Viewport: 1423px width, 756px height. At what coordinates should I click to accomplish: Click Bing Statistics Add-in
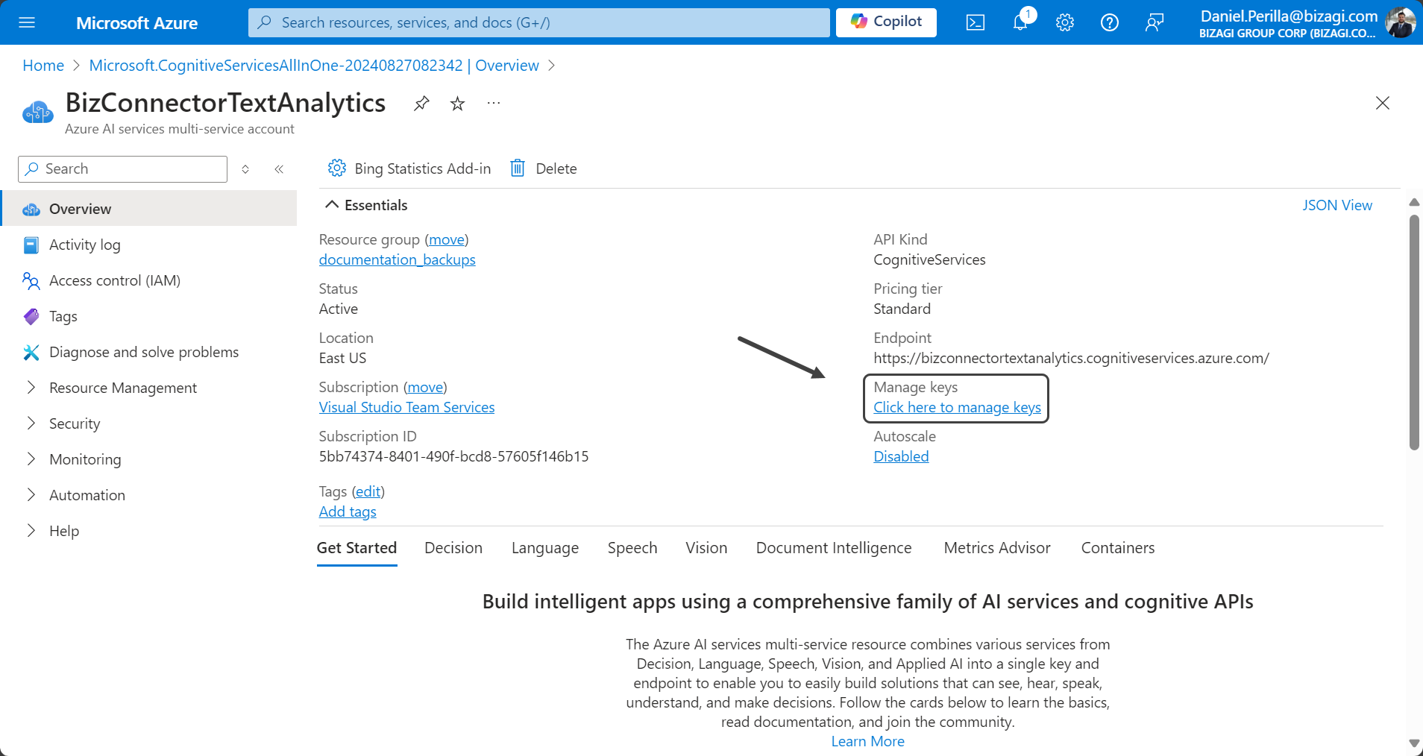409,168
